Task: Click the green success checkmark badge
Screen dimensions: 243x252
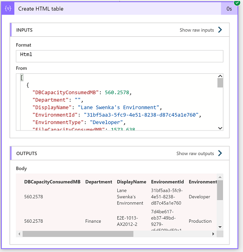Action: 237,3
